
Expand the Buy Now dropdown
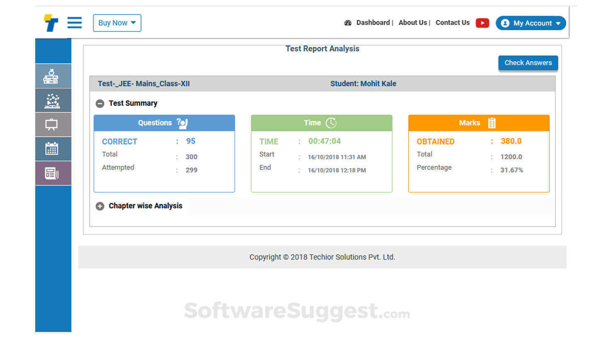(117, 23)
